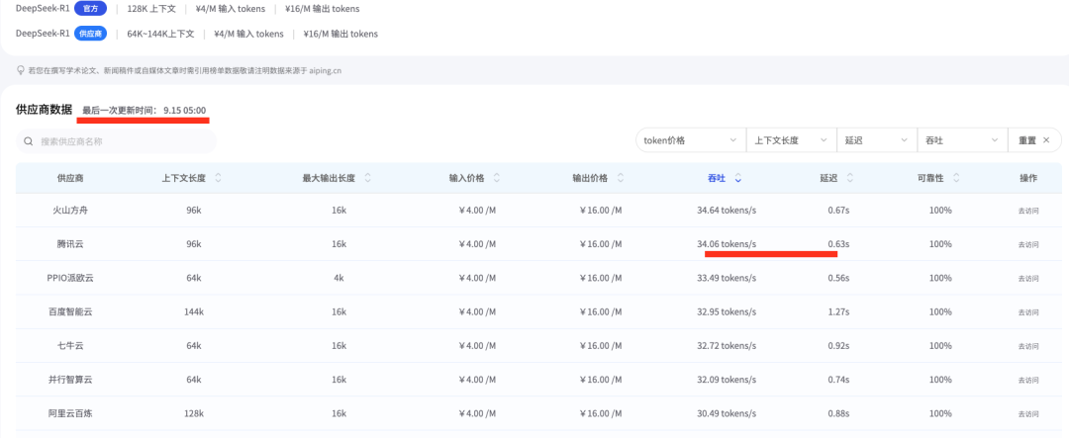Open the token价格 filter dropdown
The height and width of the screenshot is (438, 1069).
click(x=691, y=140)
